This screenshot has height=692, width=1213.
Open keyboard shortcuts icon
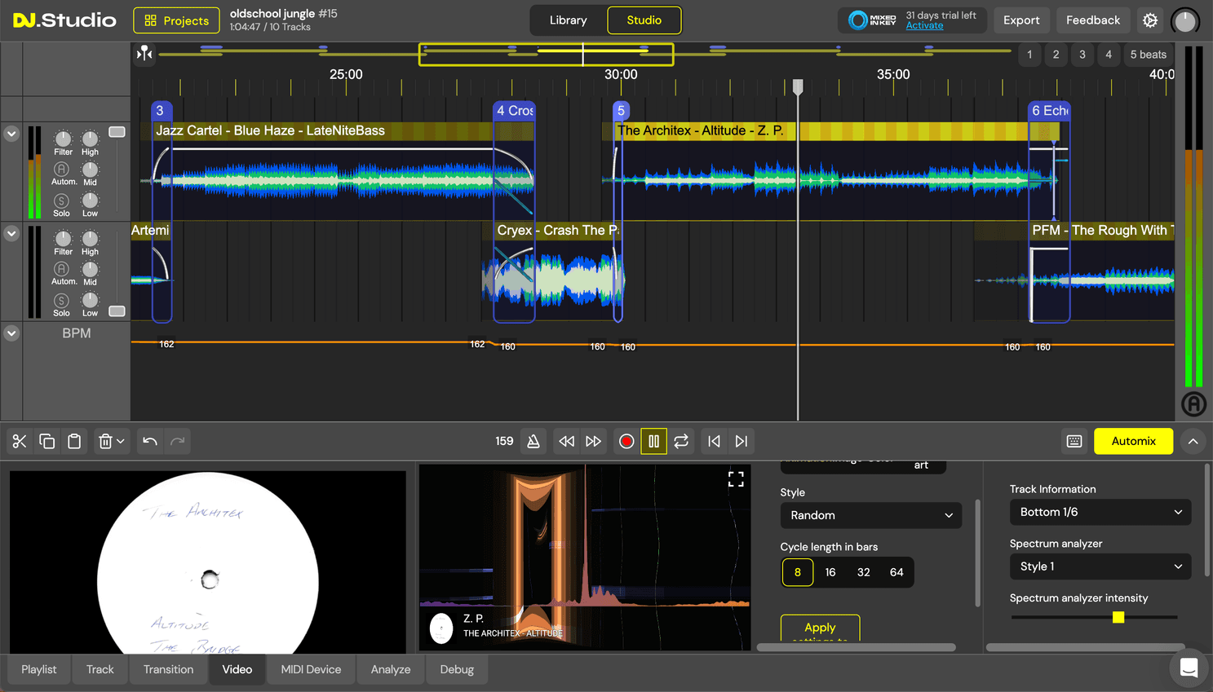(1074, 441)
